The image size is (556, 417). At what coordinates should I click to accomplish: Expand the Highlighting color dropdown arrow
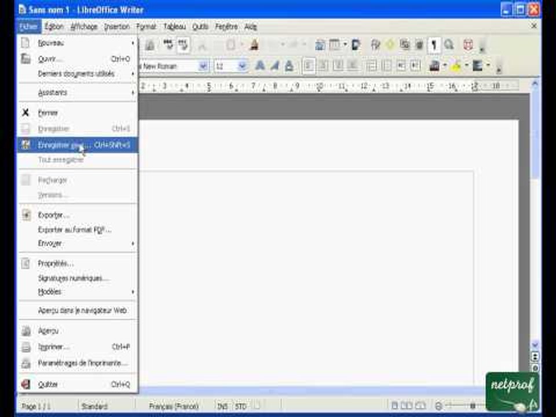(466, 65)
